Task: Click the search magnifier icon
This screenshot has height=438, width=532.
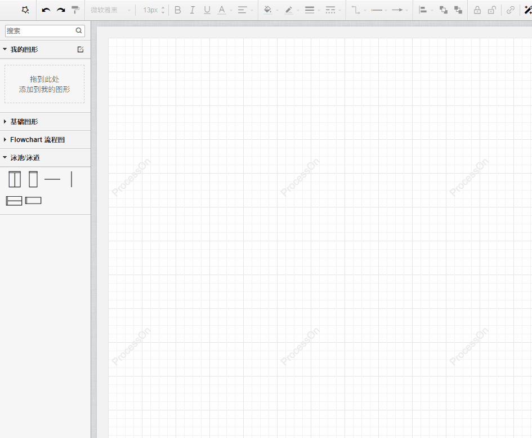Action: [79, 30]
